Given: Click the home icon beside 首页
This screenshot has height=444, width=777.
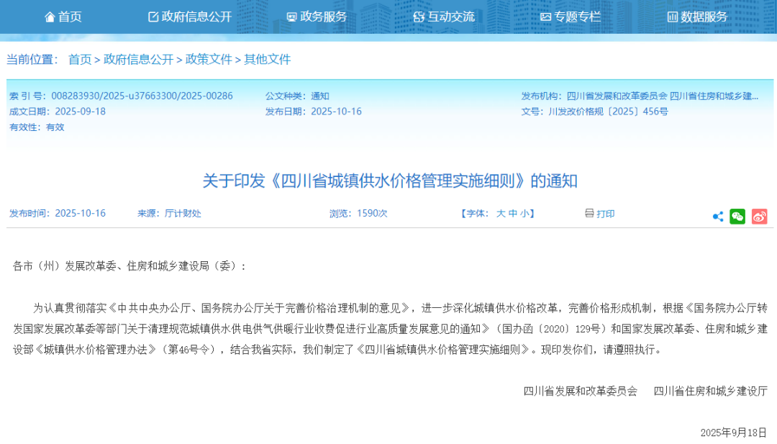Looking at the screenshot, I should click(x=49, y=16).
